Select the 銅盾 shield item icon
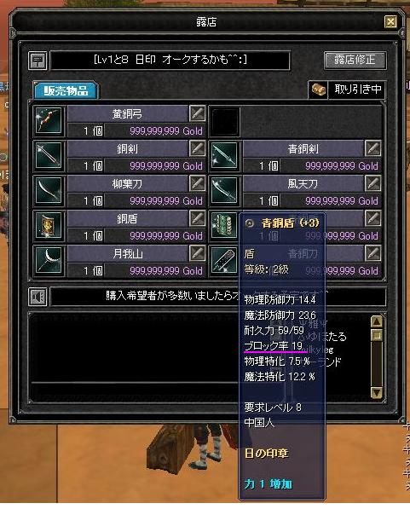The width and height of the screenshot is (410, 509). coord(49,226)
